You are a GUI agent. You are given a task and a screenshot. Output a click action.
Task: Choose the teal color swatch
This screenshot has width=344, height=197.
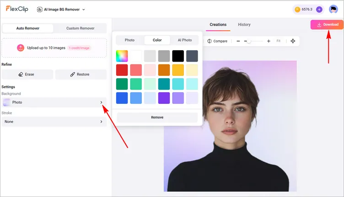pyautogui.click(x=164, y=84)
